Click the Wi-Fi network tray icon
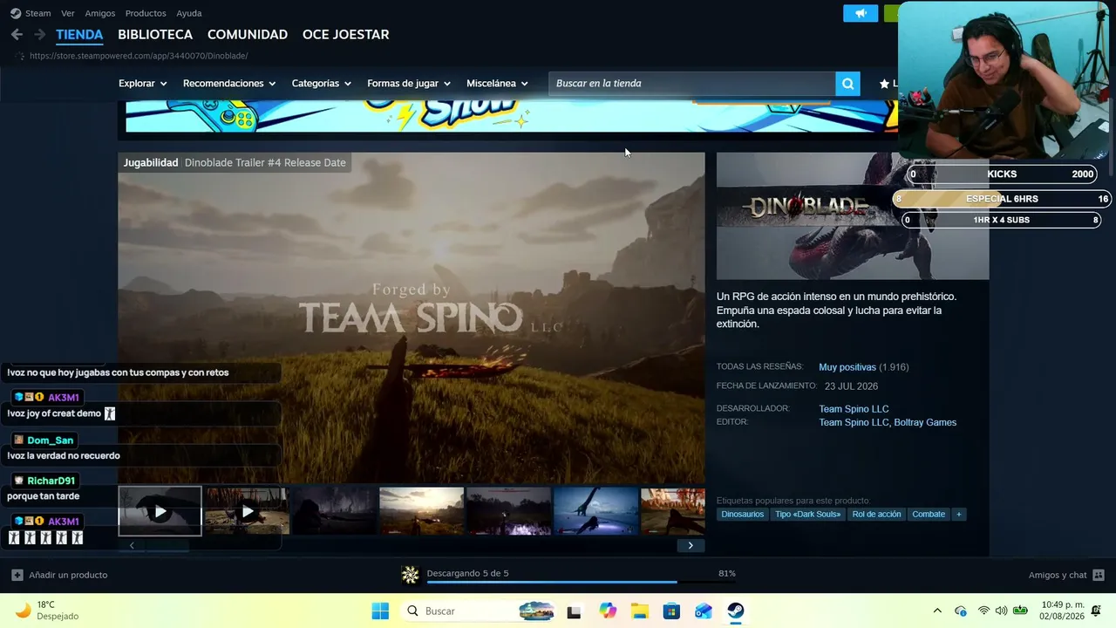The image size is (1116, 628). point(983,611)
